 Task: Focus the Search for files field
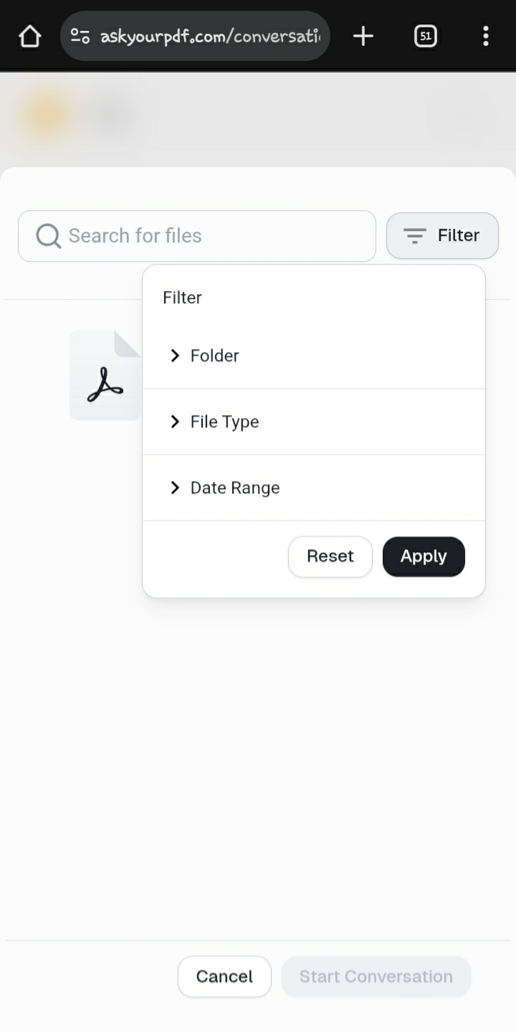197,236
